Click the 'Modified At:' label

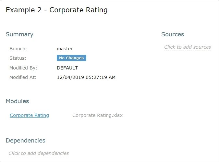tap(23, 78)
